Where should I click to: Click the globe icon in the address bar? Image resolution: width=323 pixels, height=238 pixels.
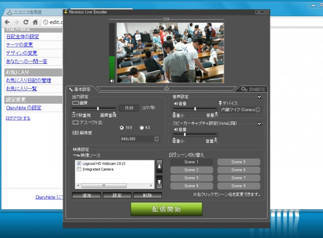click(x=46, y=22)
